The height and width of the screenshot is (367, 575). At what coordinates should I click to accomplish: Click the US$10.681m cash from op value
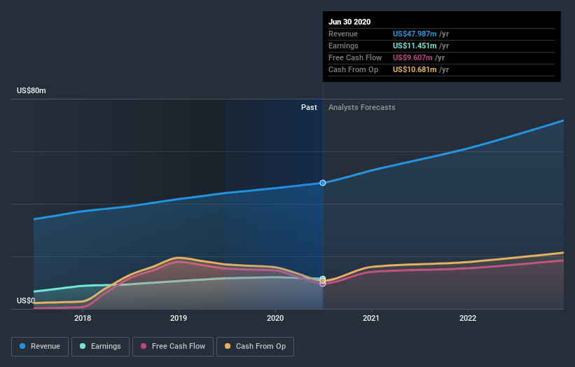[x=415, y=69]
